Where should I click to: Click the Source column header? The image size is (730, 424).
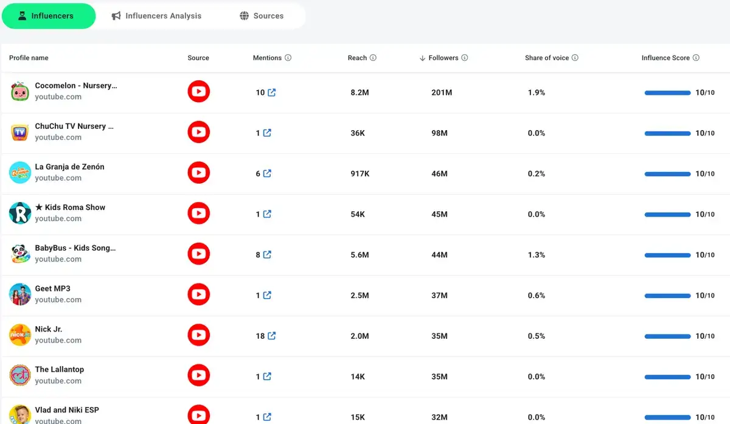(198, 58)
